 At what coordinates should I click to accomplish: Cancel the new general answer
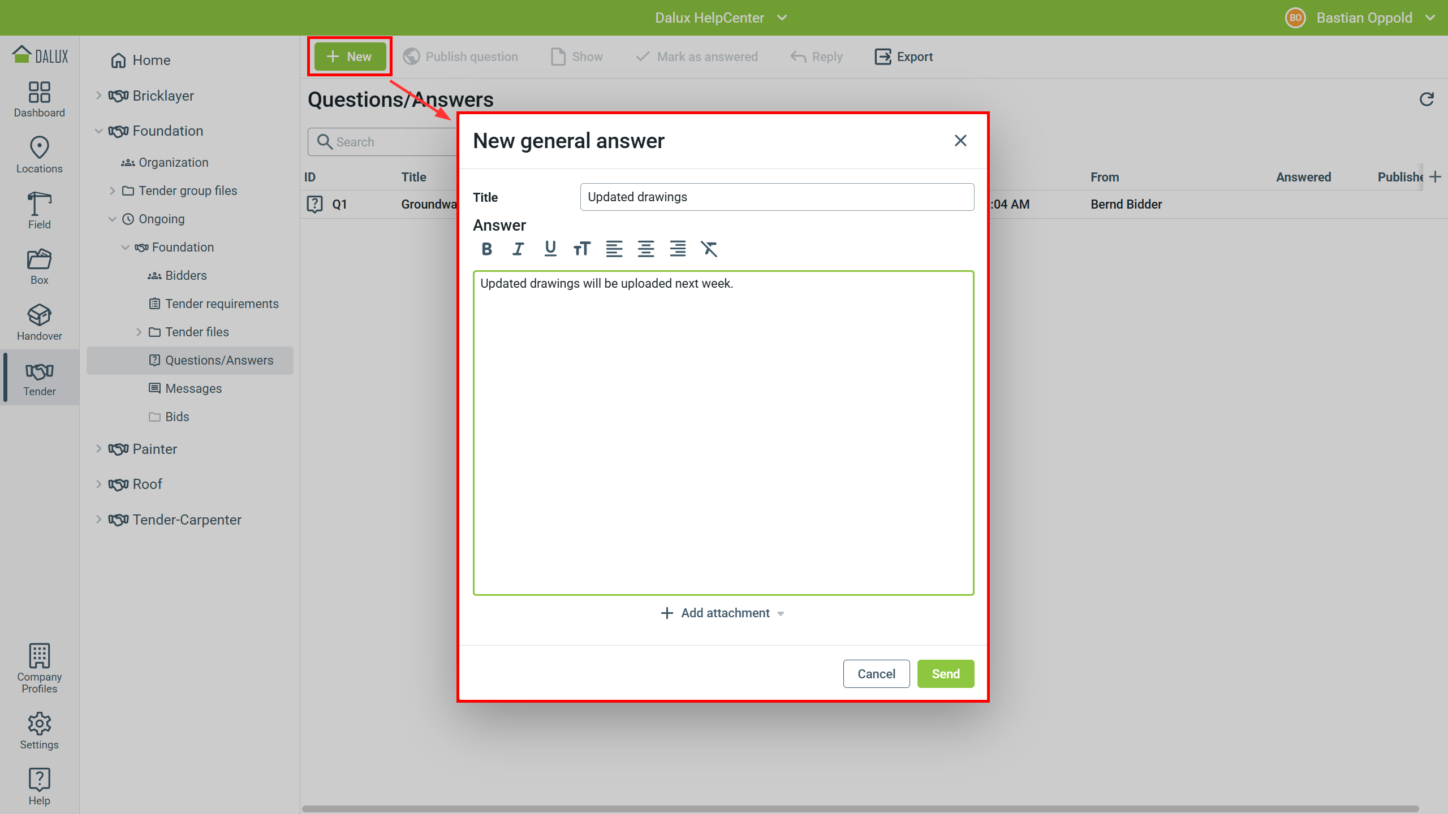876,674
